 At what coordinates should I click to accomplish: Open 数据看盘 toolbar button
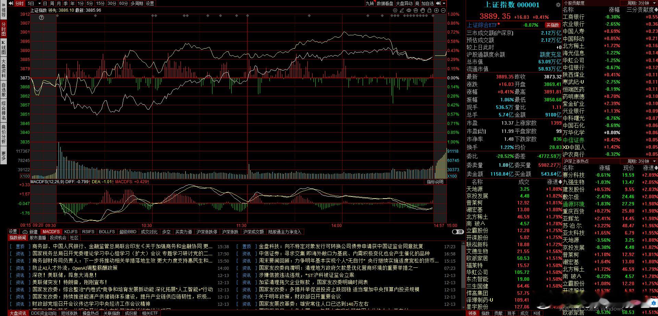[385, 3]
